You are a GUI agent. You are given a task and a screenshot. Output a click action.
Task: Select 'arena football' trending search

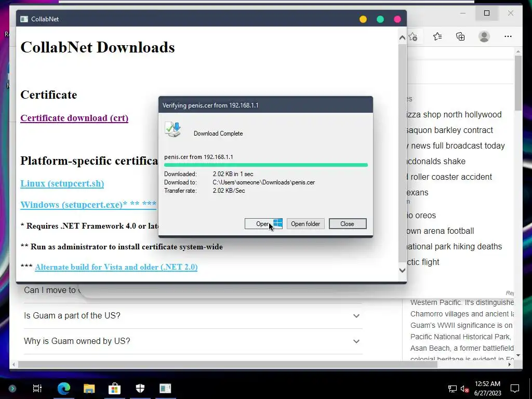click(441, 231)
